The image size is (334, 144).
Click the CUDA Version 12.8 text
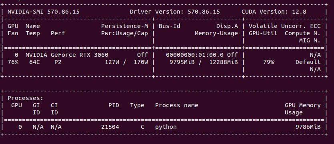[x=274, y=12]
